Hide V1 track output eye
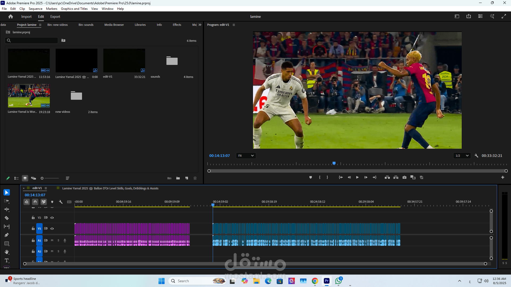Viewport: 511px width, 287px height. 52,228
